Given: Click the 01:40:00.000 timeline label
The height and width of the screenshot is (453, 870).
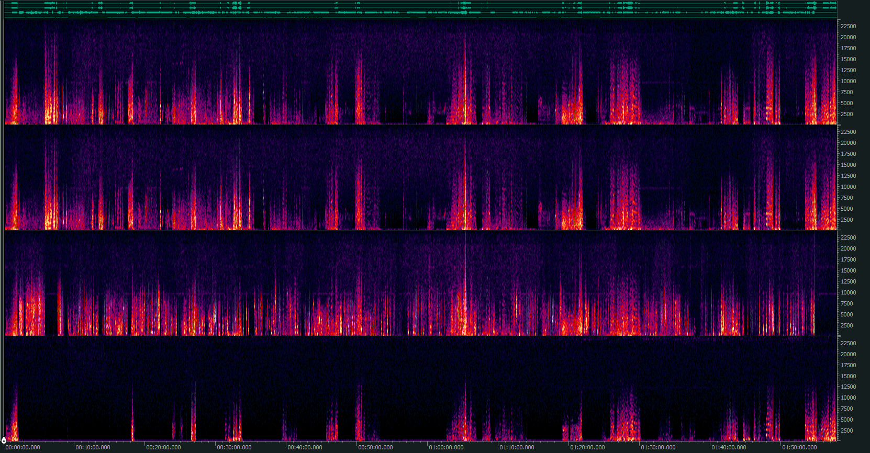Looking at the screenshot, I should (729, 447).
